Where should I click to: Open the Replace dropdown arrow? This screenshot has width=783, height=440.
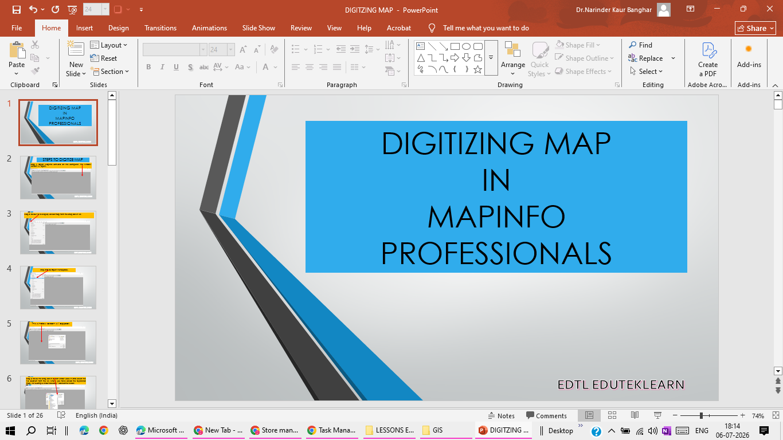tap(673, 58)
